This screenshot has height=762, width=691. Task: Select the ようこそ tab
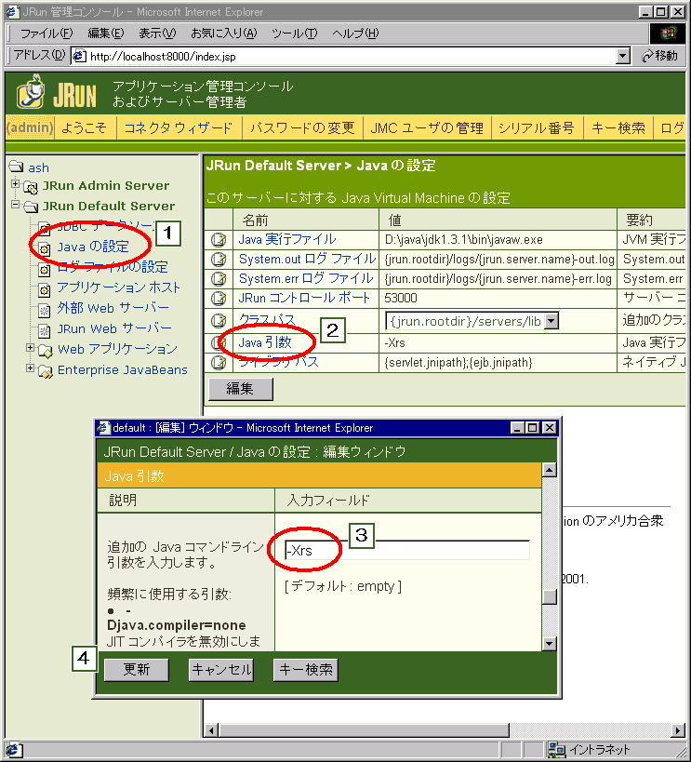85,127
